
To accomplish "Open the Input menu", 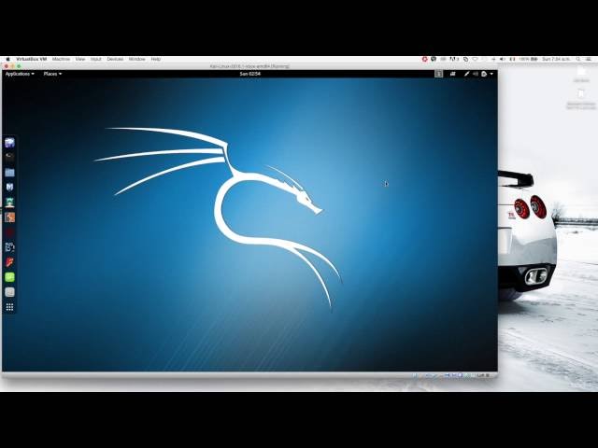I will (x=96, y=60).
